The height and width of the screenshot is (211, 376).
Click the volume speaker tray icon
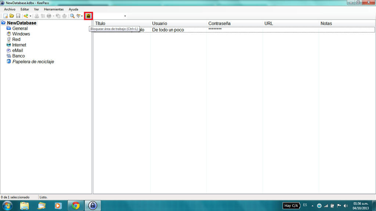[x=346, y=206]
